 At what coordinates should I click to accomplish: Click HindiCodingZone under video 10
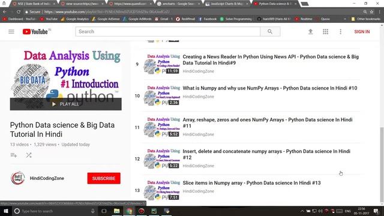click(199, 97)
